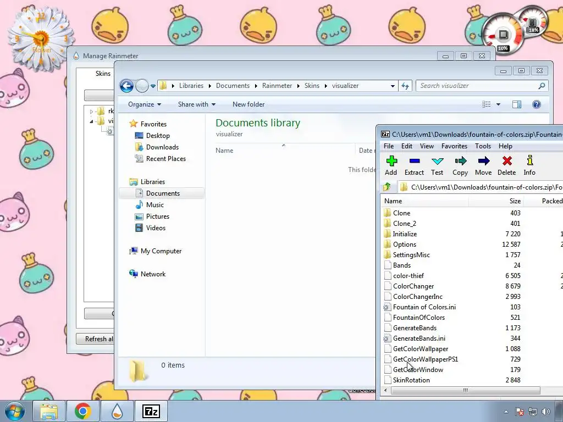The image size is (563, 422).
Task: Open the View menu in 7-Zip
Action: pyautogui.click(x=427, y=146)
